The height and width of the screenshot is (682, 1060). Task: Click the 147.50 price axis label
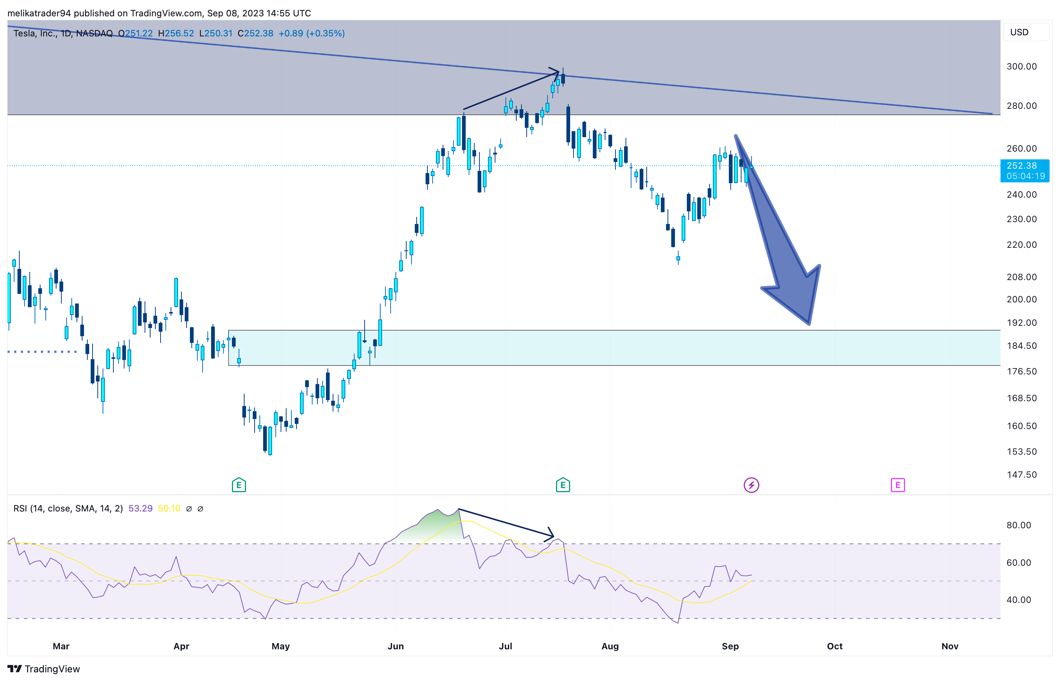[x=1021, y=475]
